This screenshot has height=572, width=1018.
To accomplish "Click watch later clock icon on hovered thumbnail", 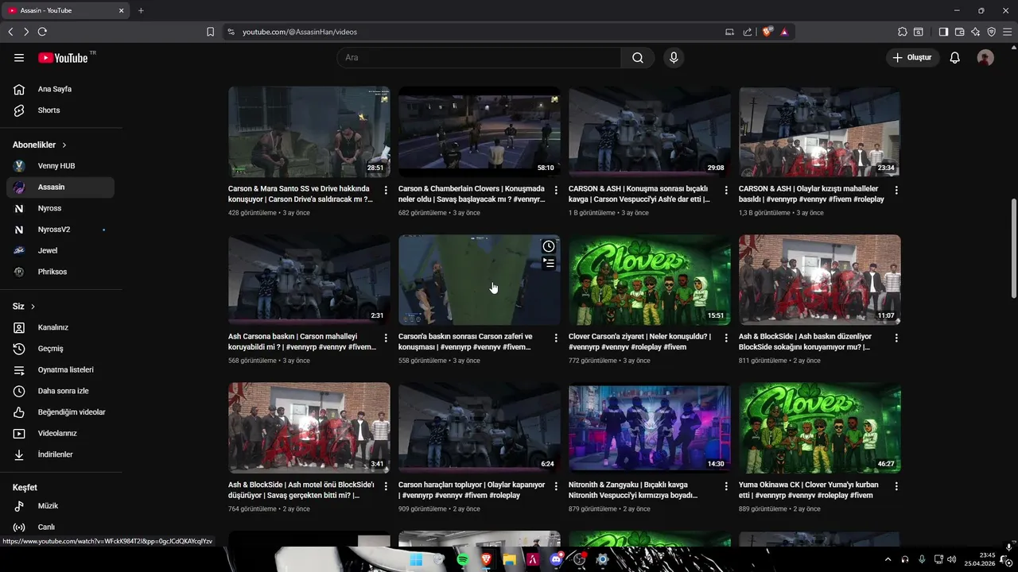I will click(549, 246).
